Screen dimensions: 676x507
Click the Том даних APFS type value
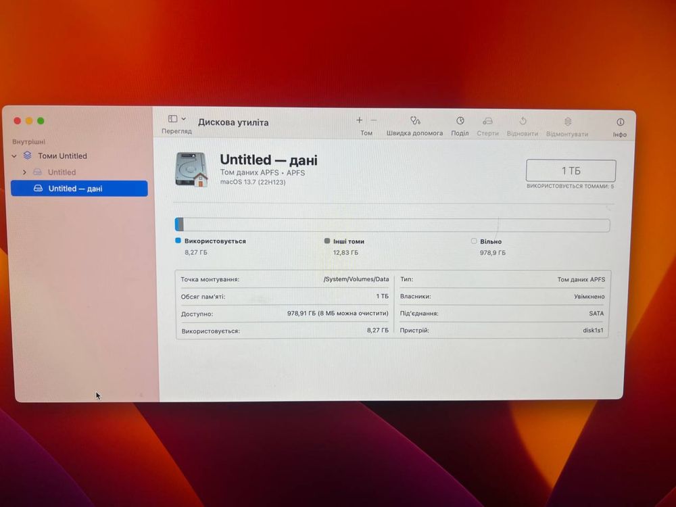(x=581, y=279)
